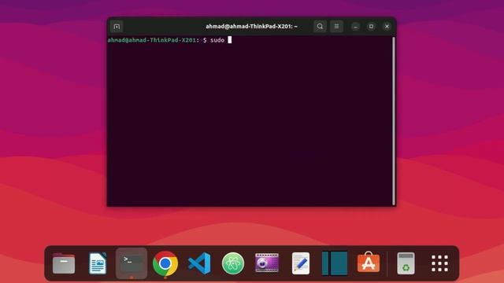Screen dimensions: 504x283
Task: Open Files from the dock
Action: pyautogui.click(x=64, y=263)
